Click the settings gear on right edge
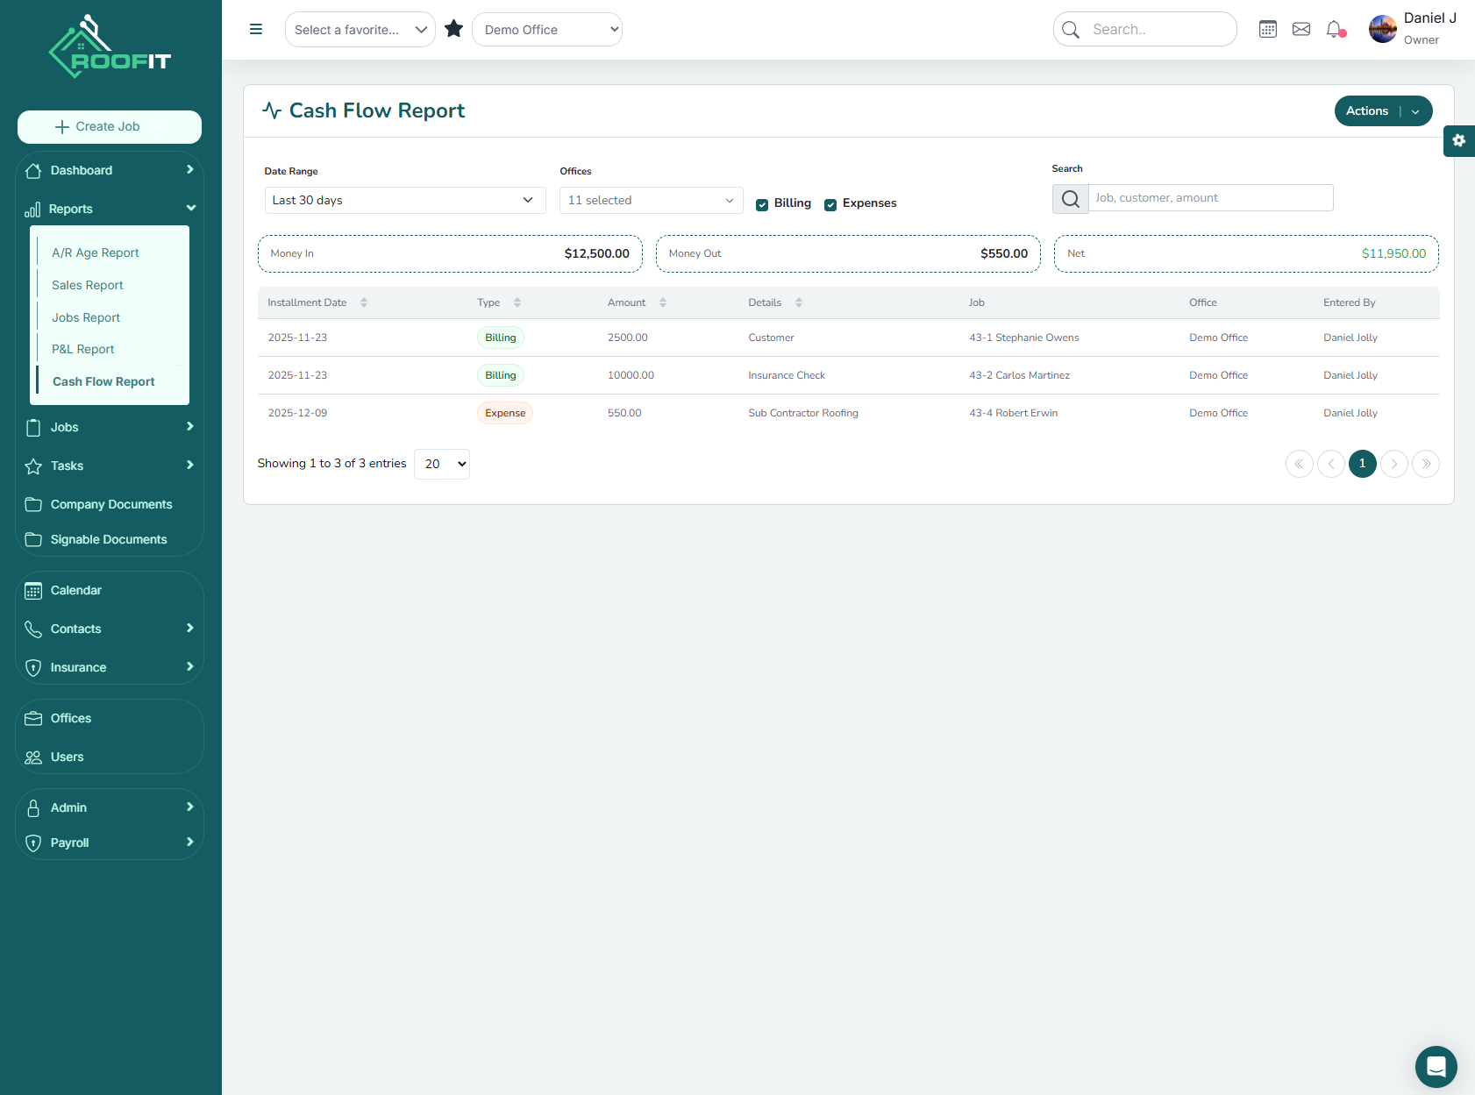This screenshot has width=1475, height=1095. tap(1459, 140)
